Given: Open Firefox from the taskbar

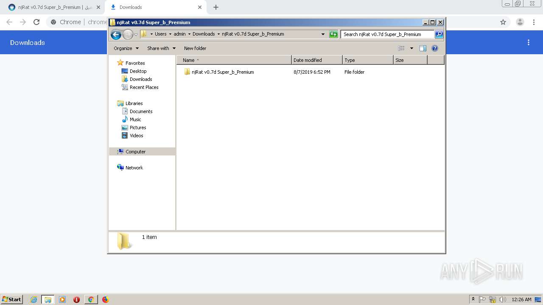Looking at the screenshot, I should click(105, 299).
